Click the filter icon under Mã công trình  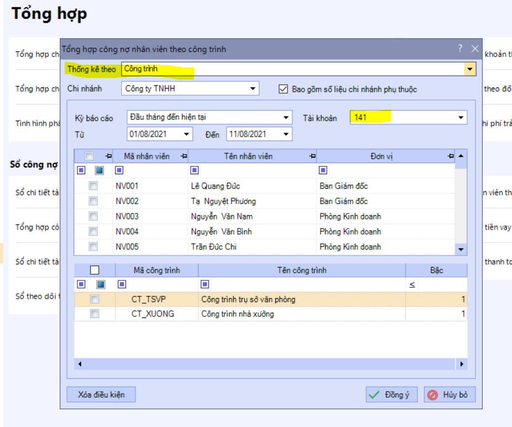point(122,284)
